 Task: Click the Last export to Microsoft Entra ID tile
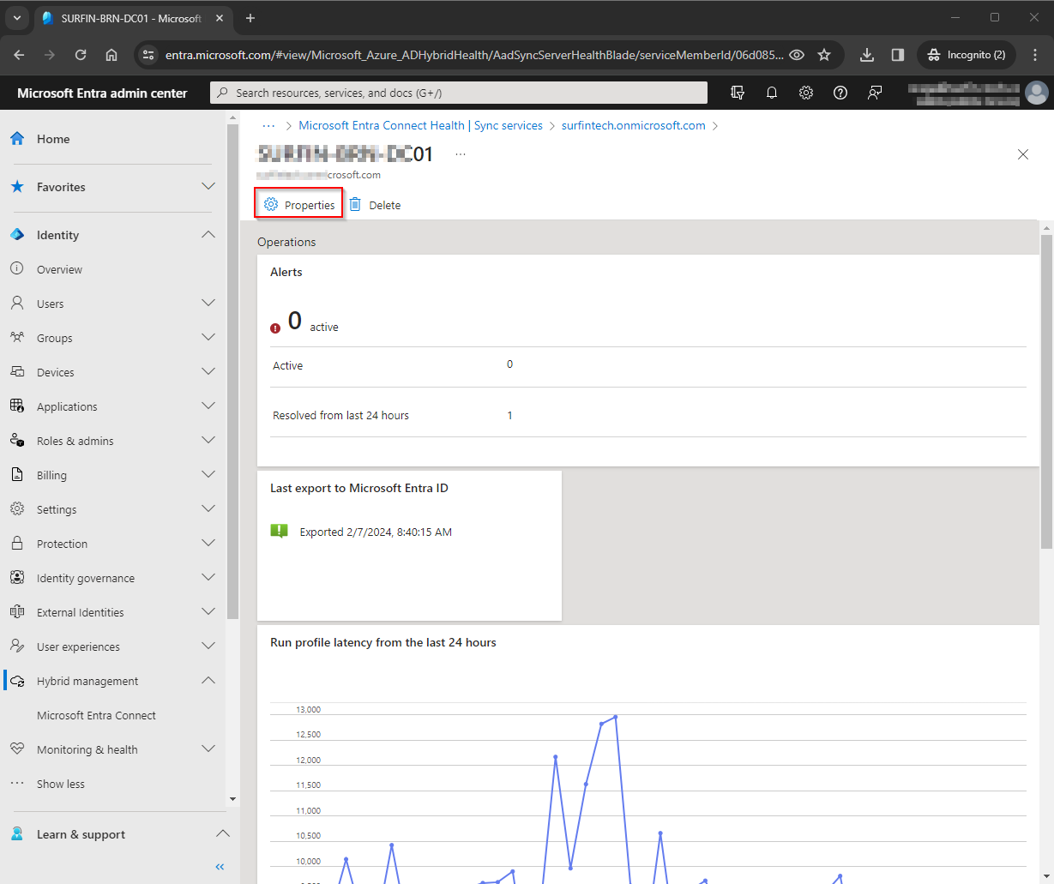point(409,545)
